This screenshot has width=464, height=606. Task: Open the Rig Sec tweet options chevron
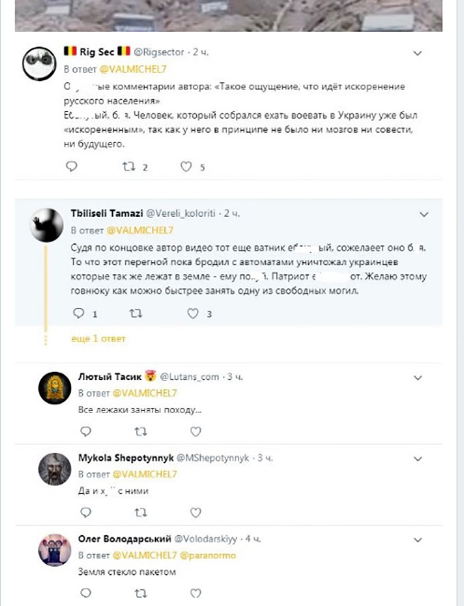(x=418, y=51)
